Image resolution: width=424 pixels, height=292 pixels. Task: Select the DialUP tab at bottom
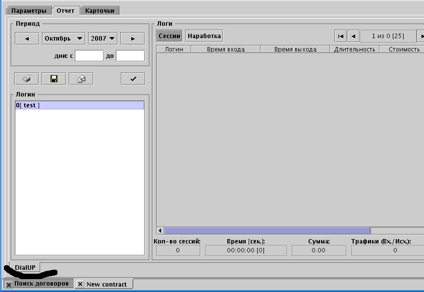25,268
